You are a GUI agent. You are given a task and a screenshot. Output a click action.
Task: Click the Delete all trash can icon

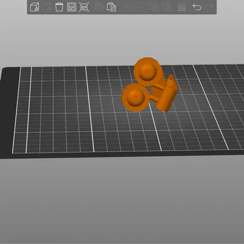tap(59, 7)
